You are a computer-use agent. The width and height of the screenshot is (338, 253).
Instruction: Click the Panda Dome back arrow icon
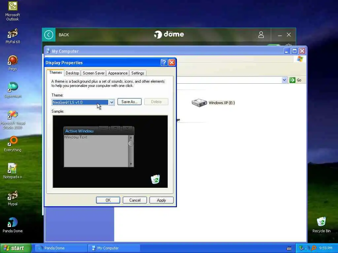(49, 35)
